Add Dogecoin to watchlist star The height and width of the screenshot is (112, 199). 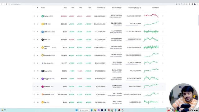click(x=34, y=55)
